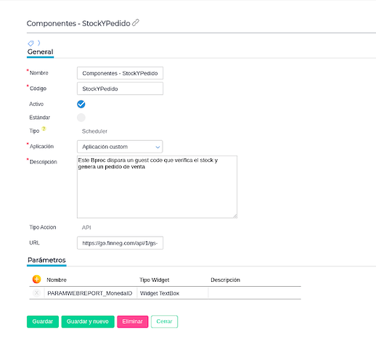Click the PARAMWEBREPORT_MonedaID name cell
This screenshot has height=363, width=376.
(x=90, y=293)
